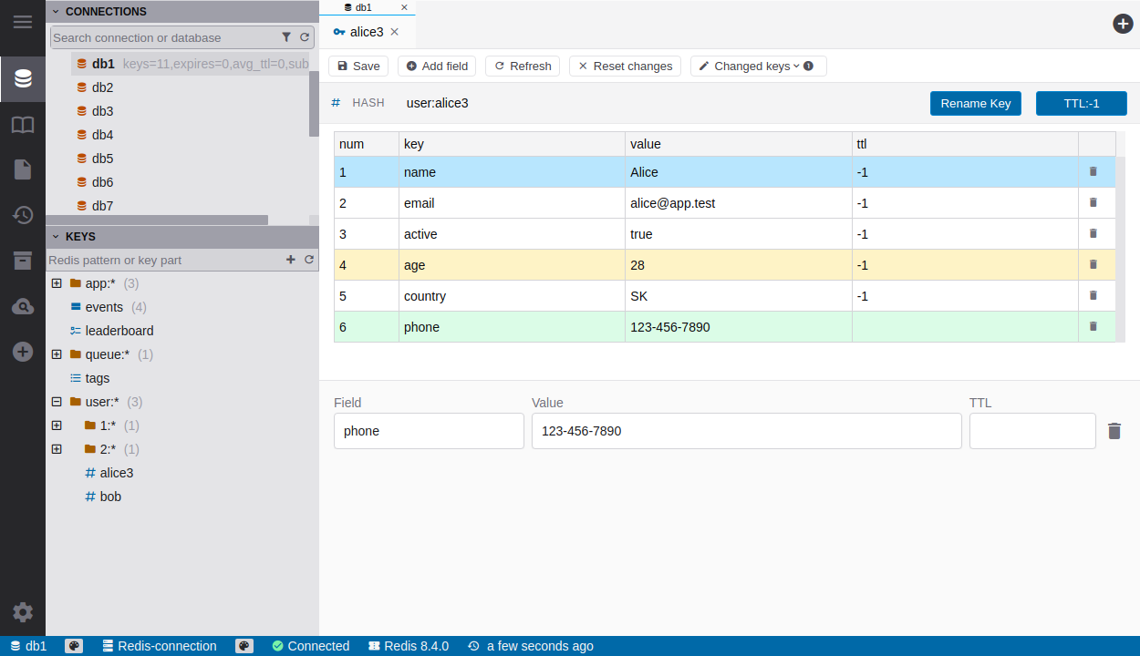Select the bob key in the tree
The image size is (1140, 656).
pyautogui.click(x=110, y=497)
